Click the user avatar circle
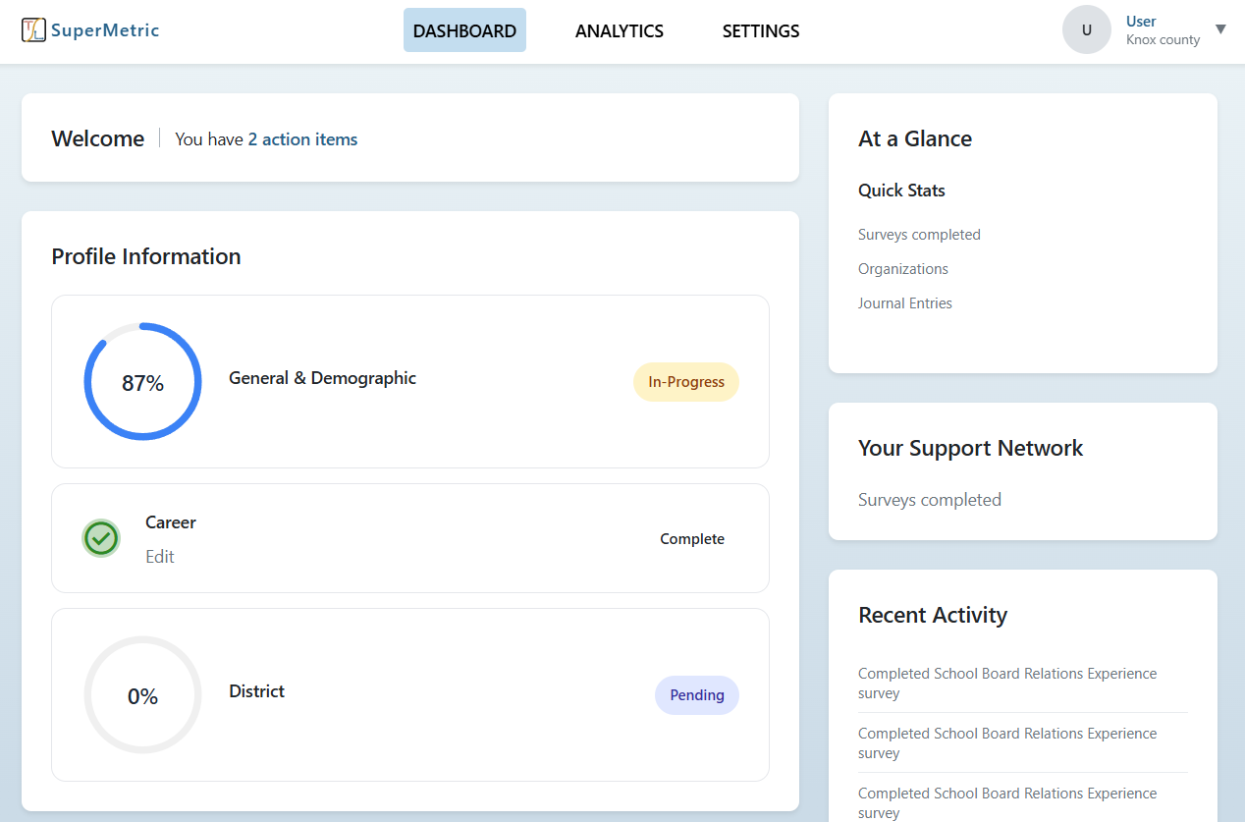 point(1086,30)
